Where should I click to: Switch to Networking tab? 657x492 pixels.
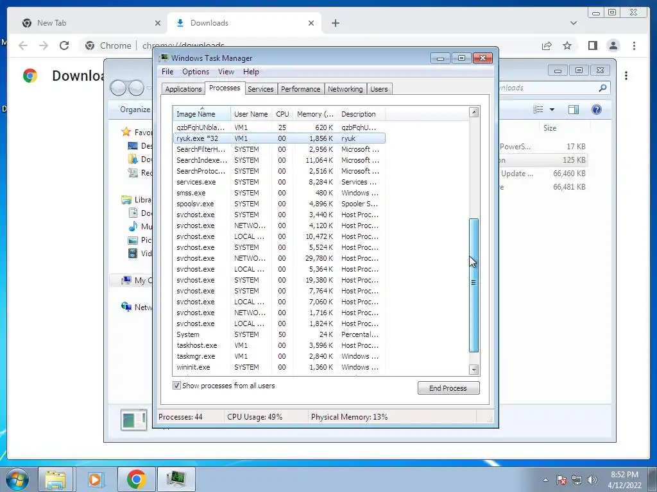[x=345, y=89]
